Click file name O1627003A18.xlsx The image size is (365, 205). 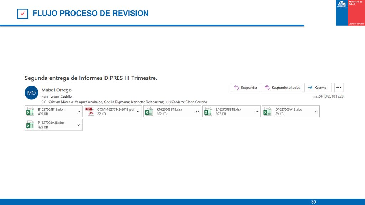pos(288,109)
